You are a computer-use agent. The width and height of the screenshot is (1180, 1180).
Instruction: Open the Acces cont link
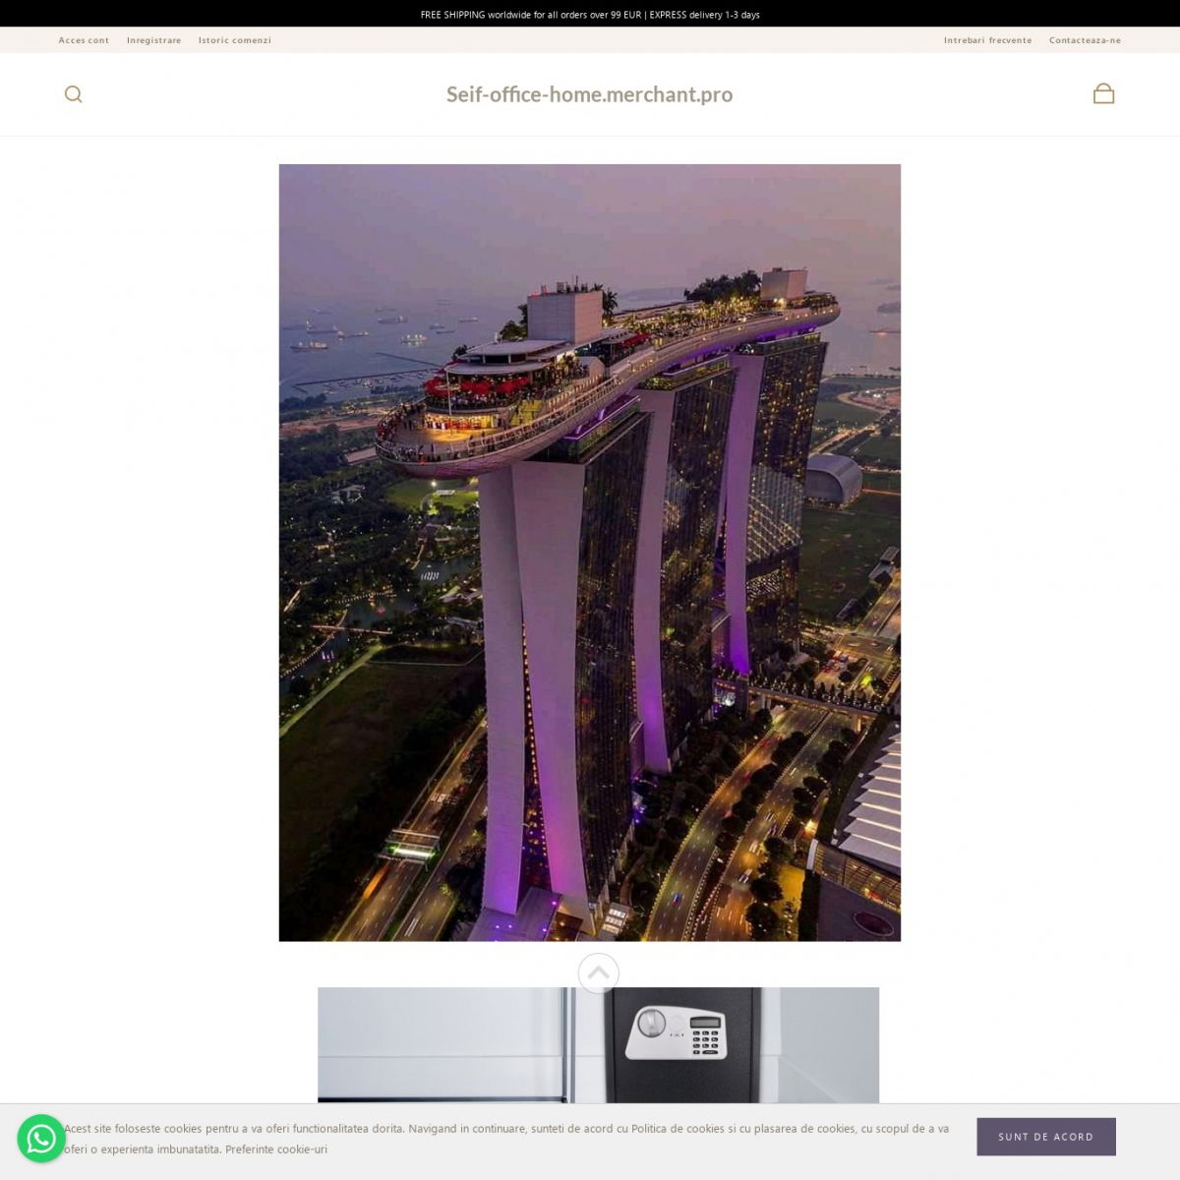84,40
